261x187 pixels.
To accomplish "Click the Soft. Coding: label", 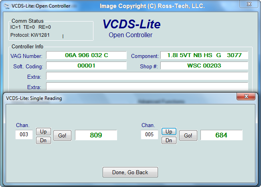I will point(28,67).
